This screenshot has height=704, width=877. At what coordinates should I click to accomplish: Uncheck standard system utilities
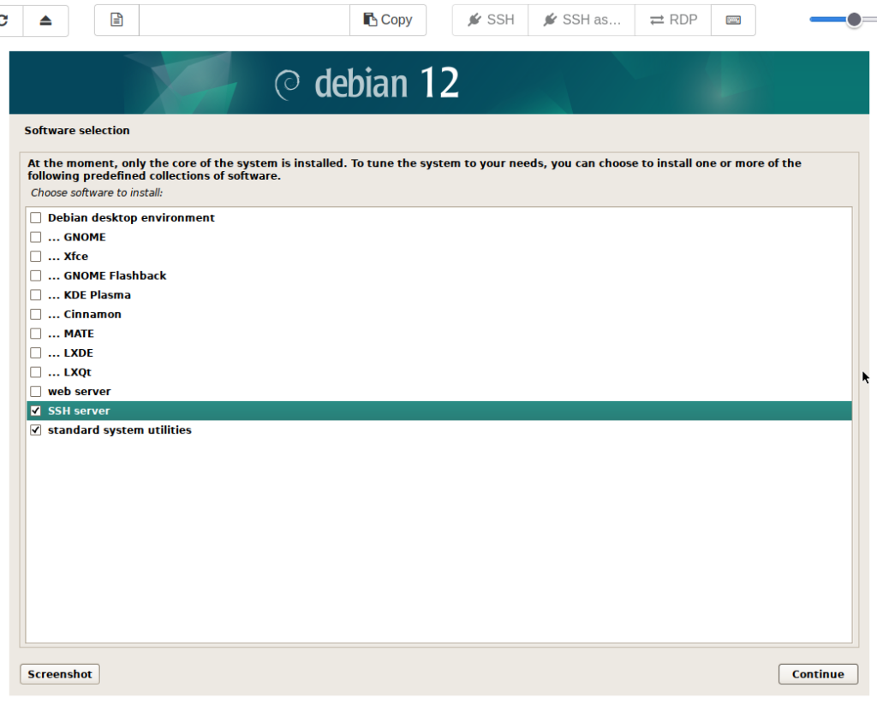click(x=36, y=430)
